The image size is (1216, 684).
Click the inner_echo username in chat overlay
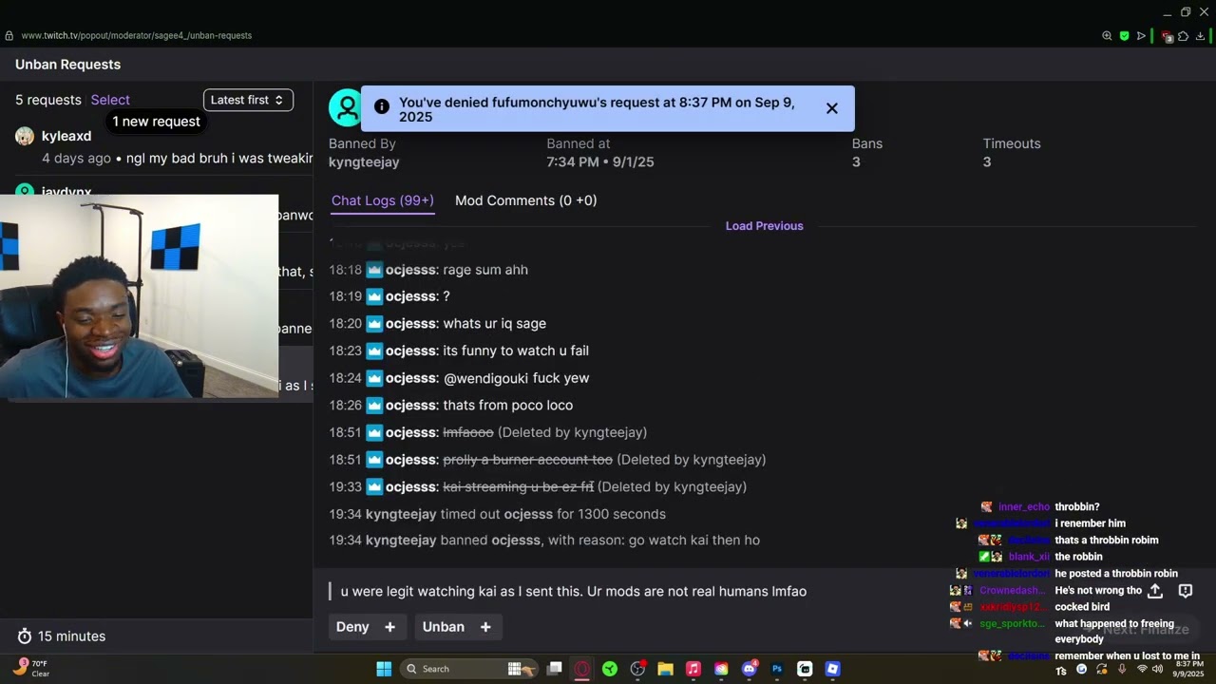point(1024,507)
